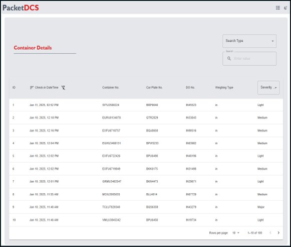This screenshot has height=247, width=291.
Task: Click the 11:46 AM check-in time
Action: [x=44, y=220]
